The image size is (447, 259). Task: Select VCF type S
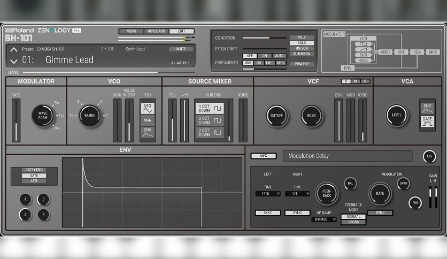[x=365, y=81]
